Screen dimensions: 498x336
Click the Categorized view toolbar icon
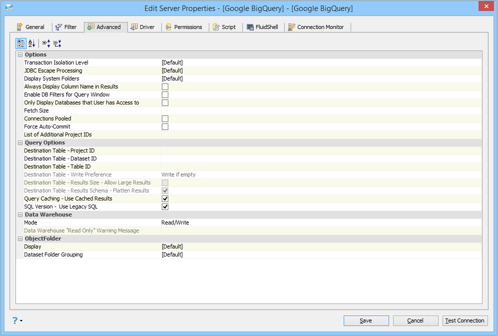(21, 43)
